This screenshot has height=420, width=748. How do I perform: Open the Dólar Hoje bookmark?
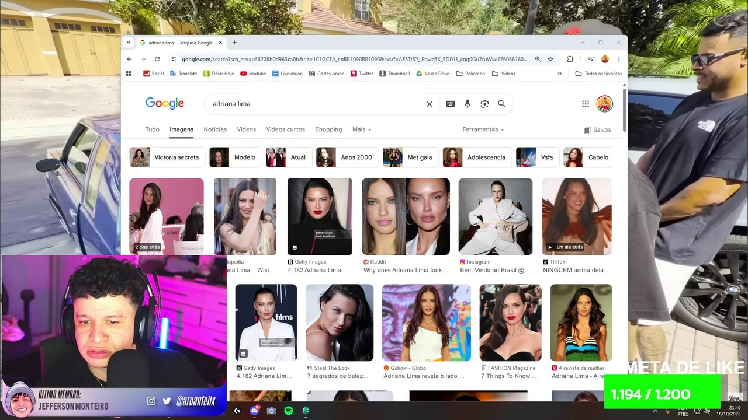coord(219,73)
